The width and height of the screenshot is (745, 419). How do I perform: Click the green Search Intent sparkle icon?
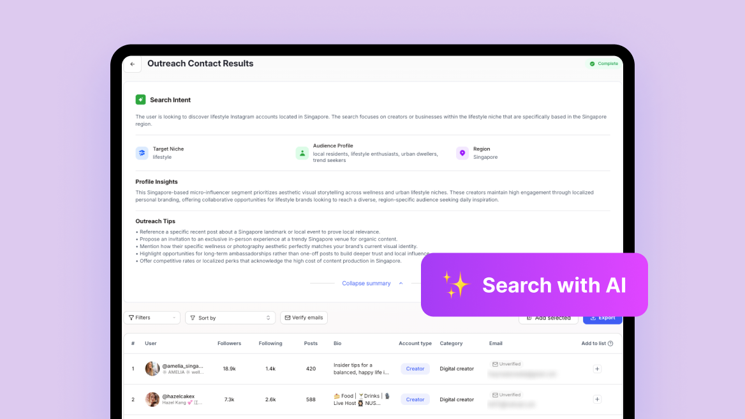click(140, 99)
